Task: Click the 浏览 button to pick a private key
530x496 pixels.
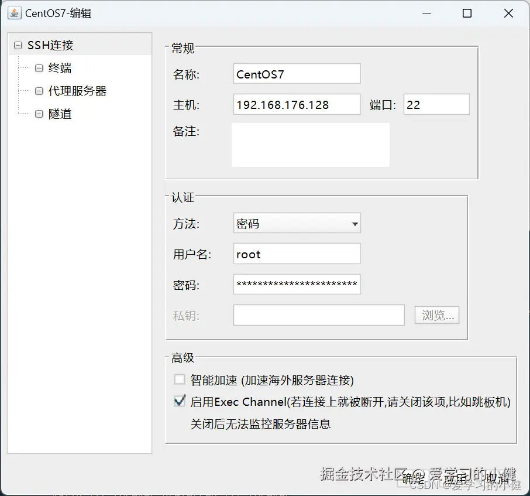Action: click(436, 315)
